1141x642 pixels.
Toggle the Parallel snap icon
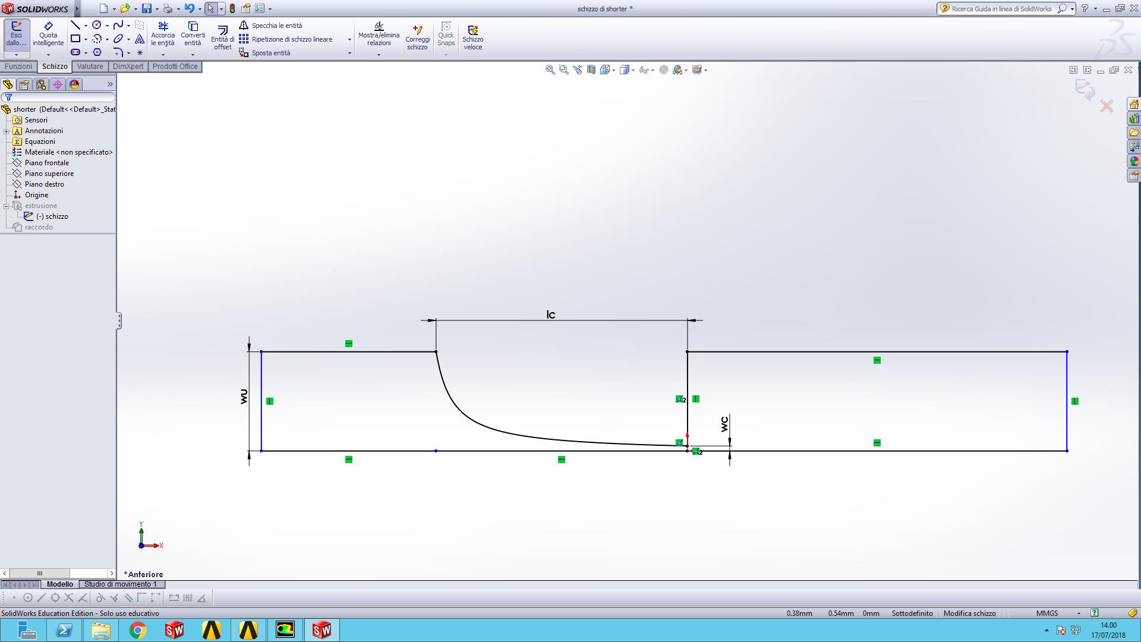pyautogui.click(x=128, y=598)
